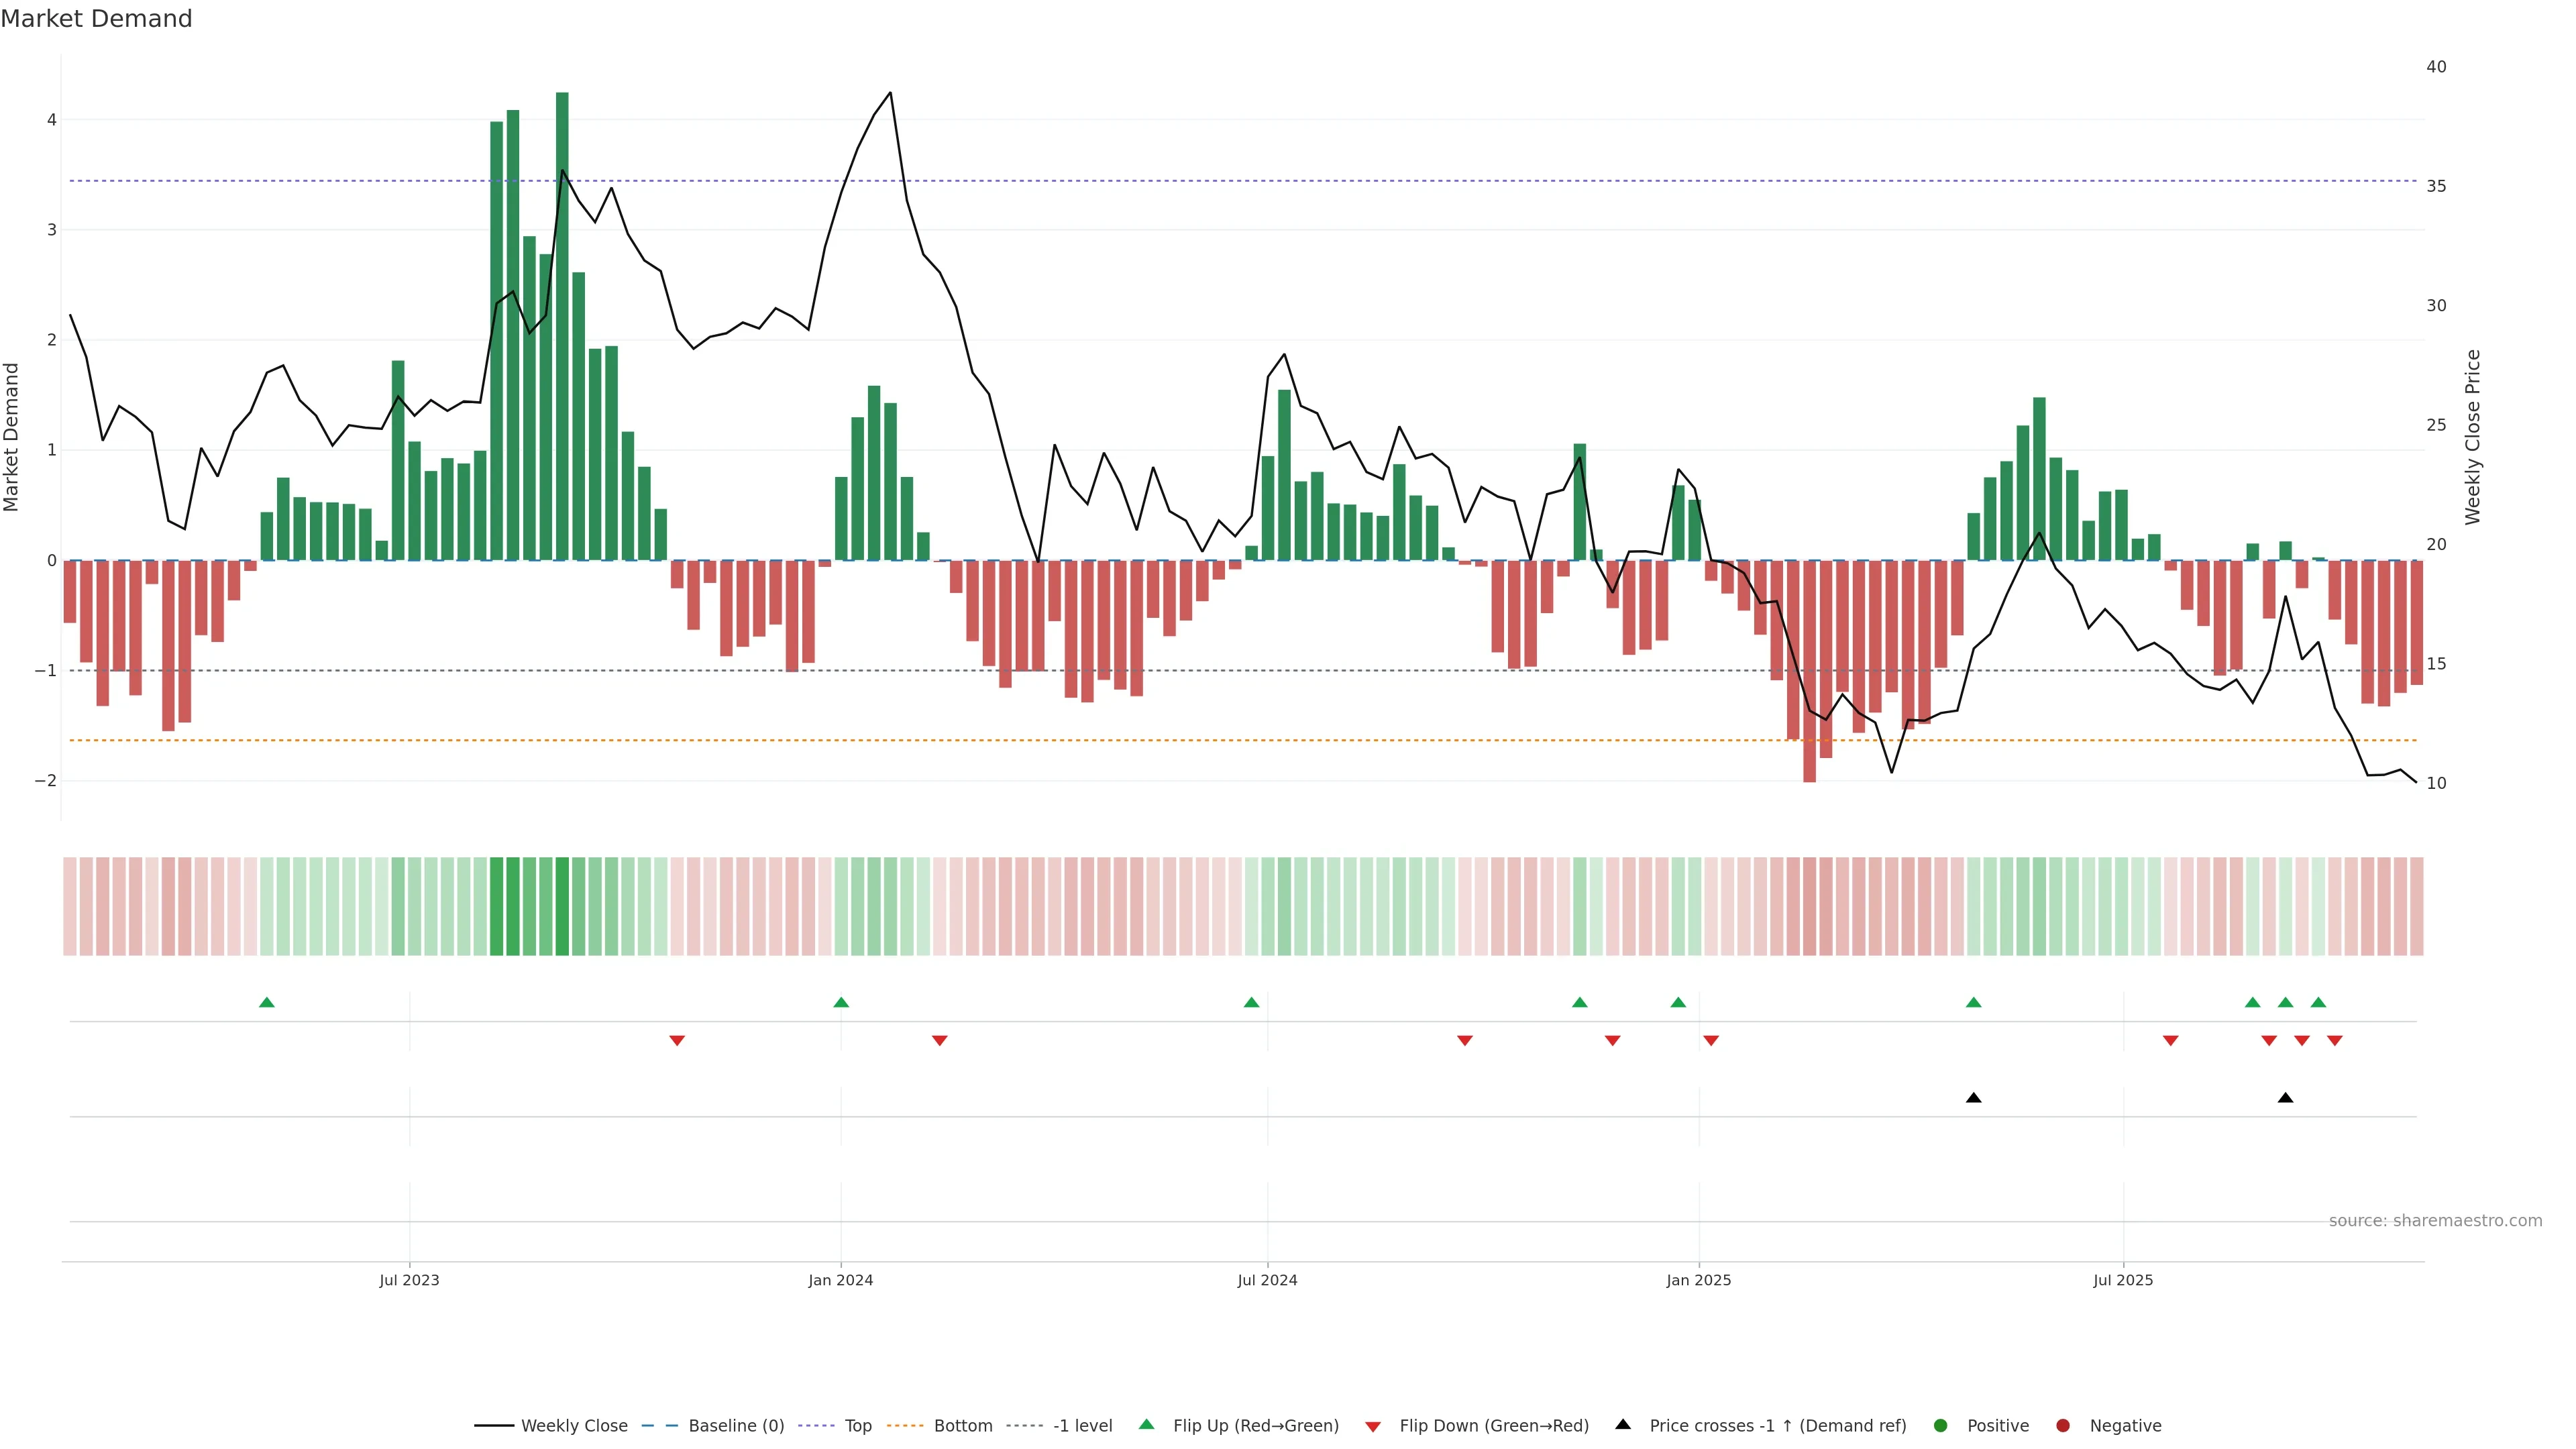This screenshot has height=1449, width=2576.
Task: Click the Jul 2025 x-axis label
Action: (2123, 1280)
